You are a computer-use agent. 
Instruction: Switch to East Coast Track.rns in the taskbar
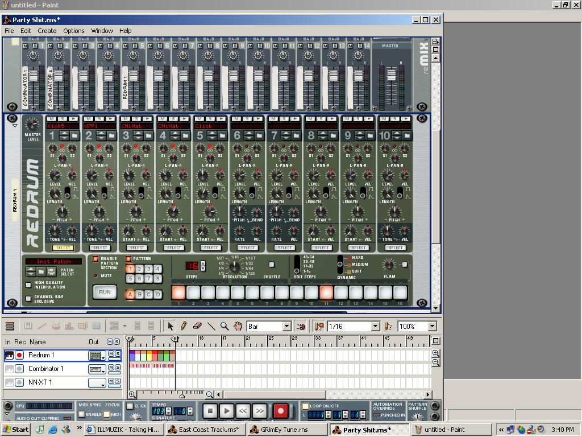206,430
